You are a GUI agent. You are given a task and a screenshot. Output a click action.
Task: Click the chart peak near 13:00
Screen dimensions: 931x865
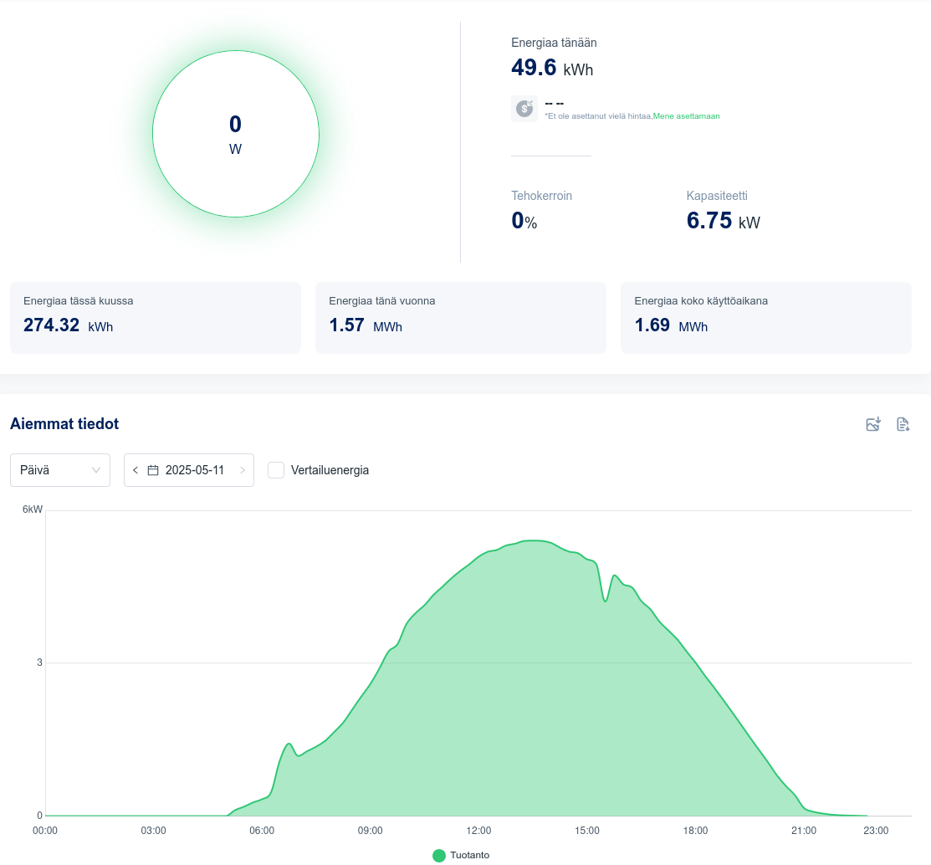tap(533, 541)
